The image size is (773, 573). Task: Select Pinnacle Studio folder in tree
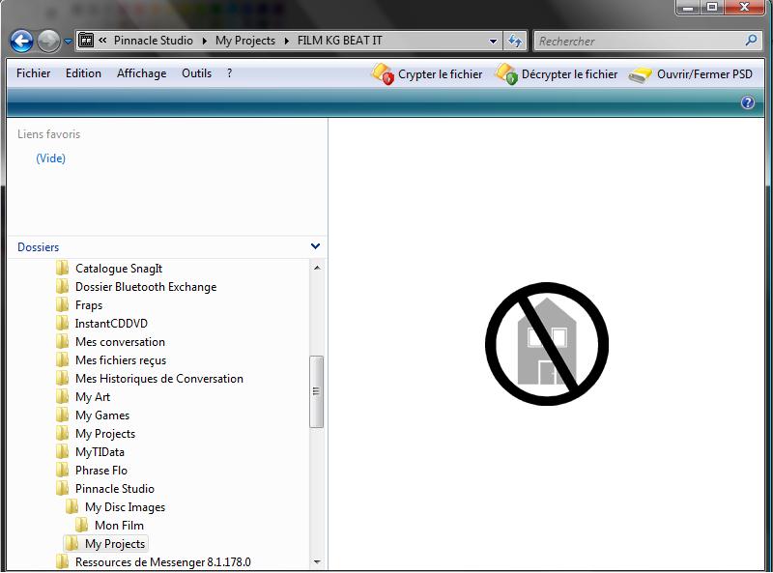[x=115, y=489]
